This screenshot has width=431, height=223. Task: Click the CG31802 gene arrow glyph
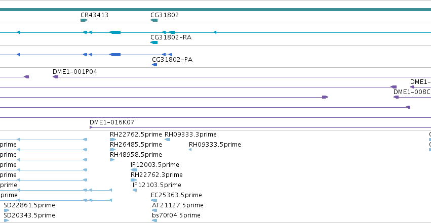tap(154, 20)
